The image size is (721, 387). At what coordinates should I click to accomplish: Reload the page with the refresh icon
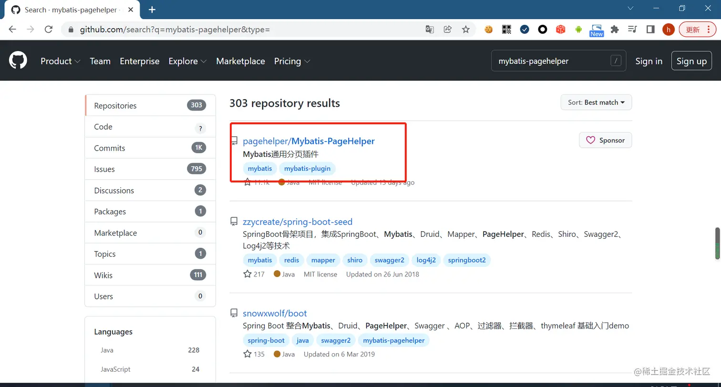48,30
